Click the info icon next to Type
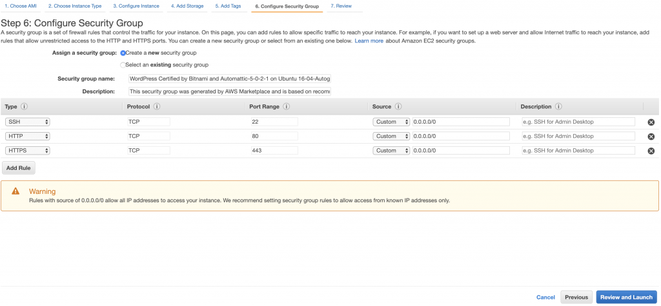Viewport: 661px width, 306px height. tap(24, 106)
